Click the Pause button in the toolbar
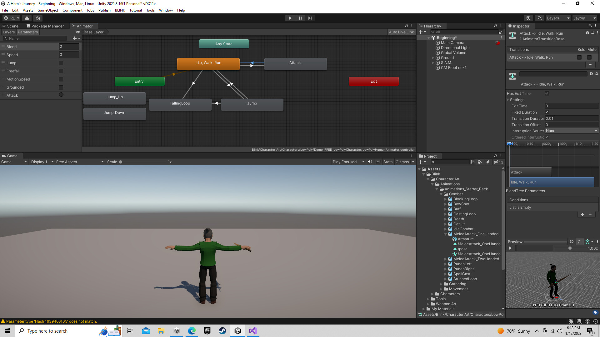 300,18
